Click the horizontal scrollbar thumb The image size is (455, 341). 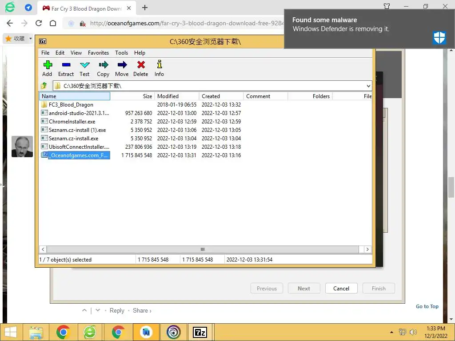pyautogui.click(x=203, y=249)
